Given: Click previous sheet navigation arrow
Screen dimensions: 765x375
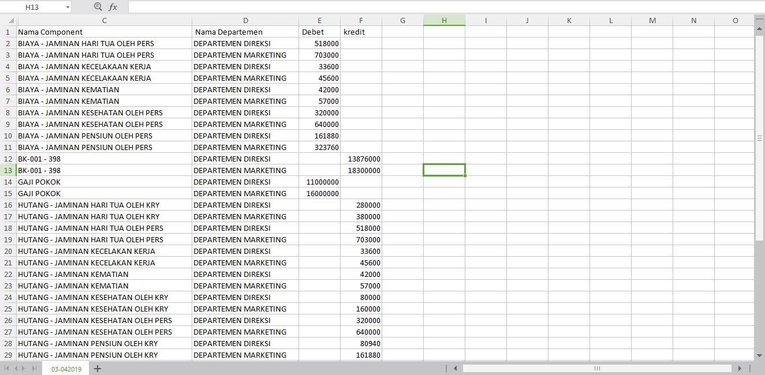Looking at the screenshot, I should (16, 368).
